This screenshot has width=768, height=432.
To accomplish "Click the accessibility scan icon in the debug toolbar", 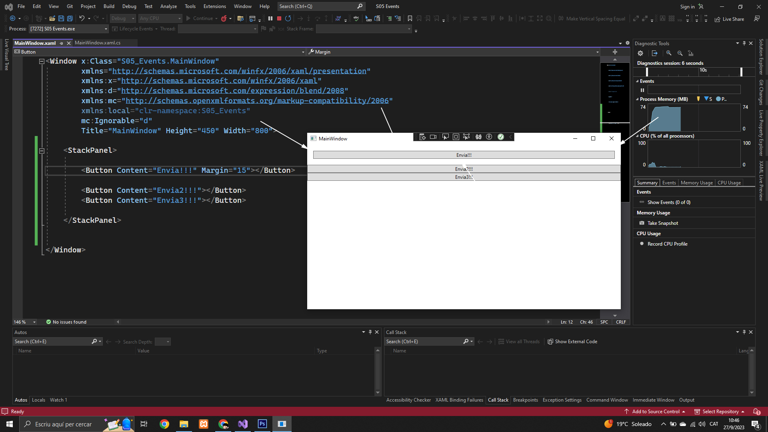I will pos(489,137).
